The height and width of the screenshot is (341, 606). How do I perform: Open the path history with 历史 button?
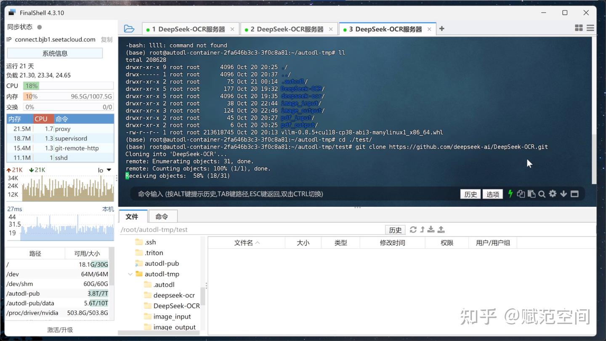point(395,229)
